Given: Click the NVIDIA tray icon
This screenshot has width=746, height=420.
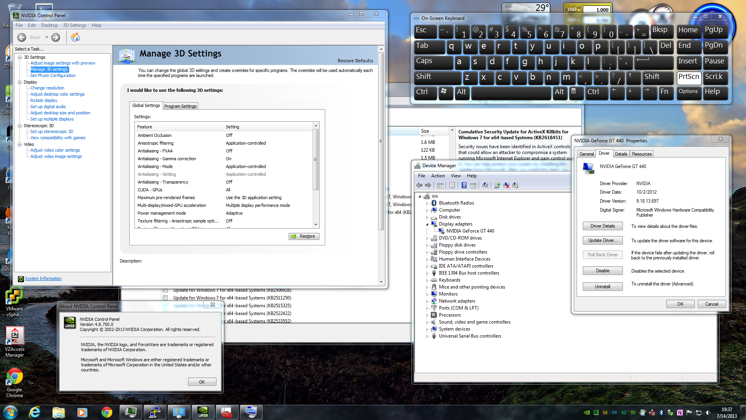Looking at the screenshot, I should click(x=587, y=413).
